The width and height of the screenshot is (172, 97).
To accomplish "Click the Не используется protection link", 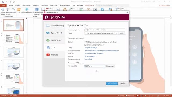I will pyautogui.click(x=90, y=56).
